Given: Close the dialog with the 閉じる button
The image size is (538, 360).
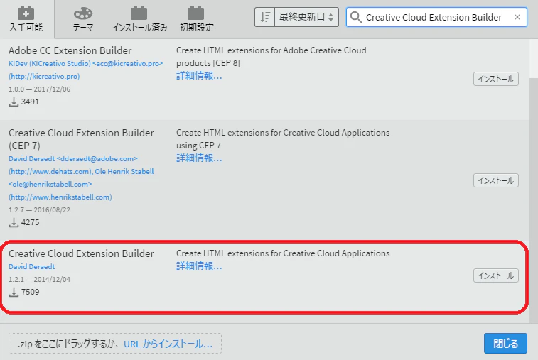Looking at the screenshot, I should point(505,343).
